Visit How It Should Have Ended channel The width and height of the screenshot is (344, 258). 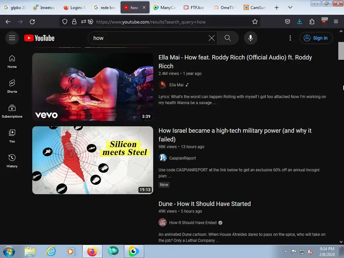(x=192, y=223)
